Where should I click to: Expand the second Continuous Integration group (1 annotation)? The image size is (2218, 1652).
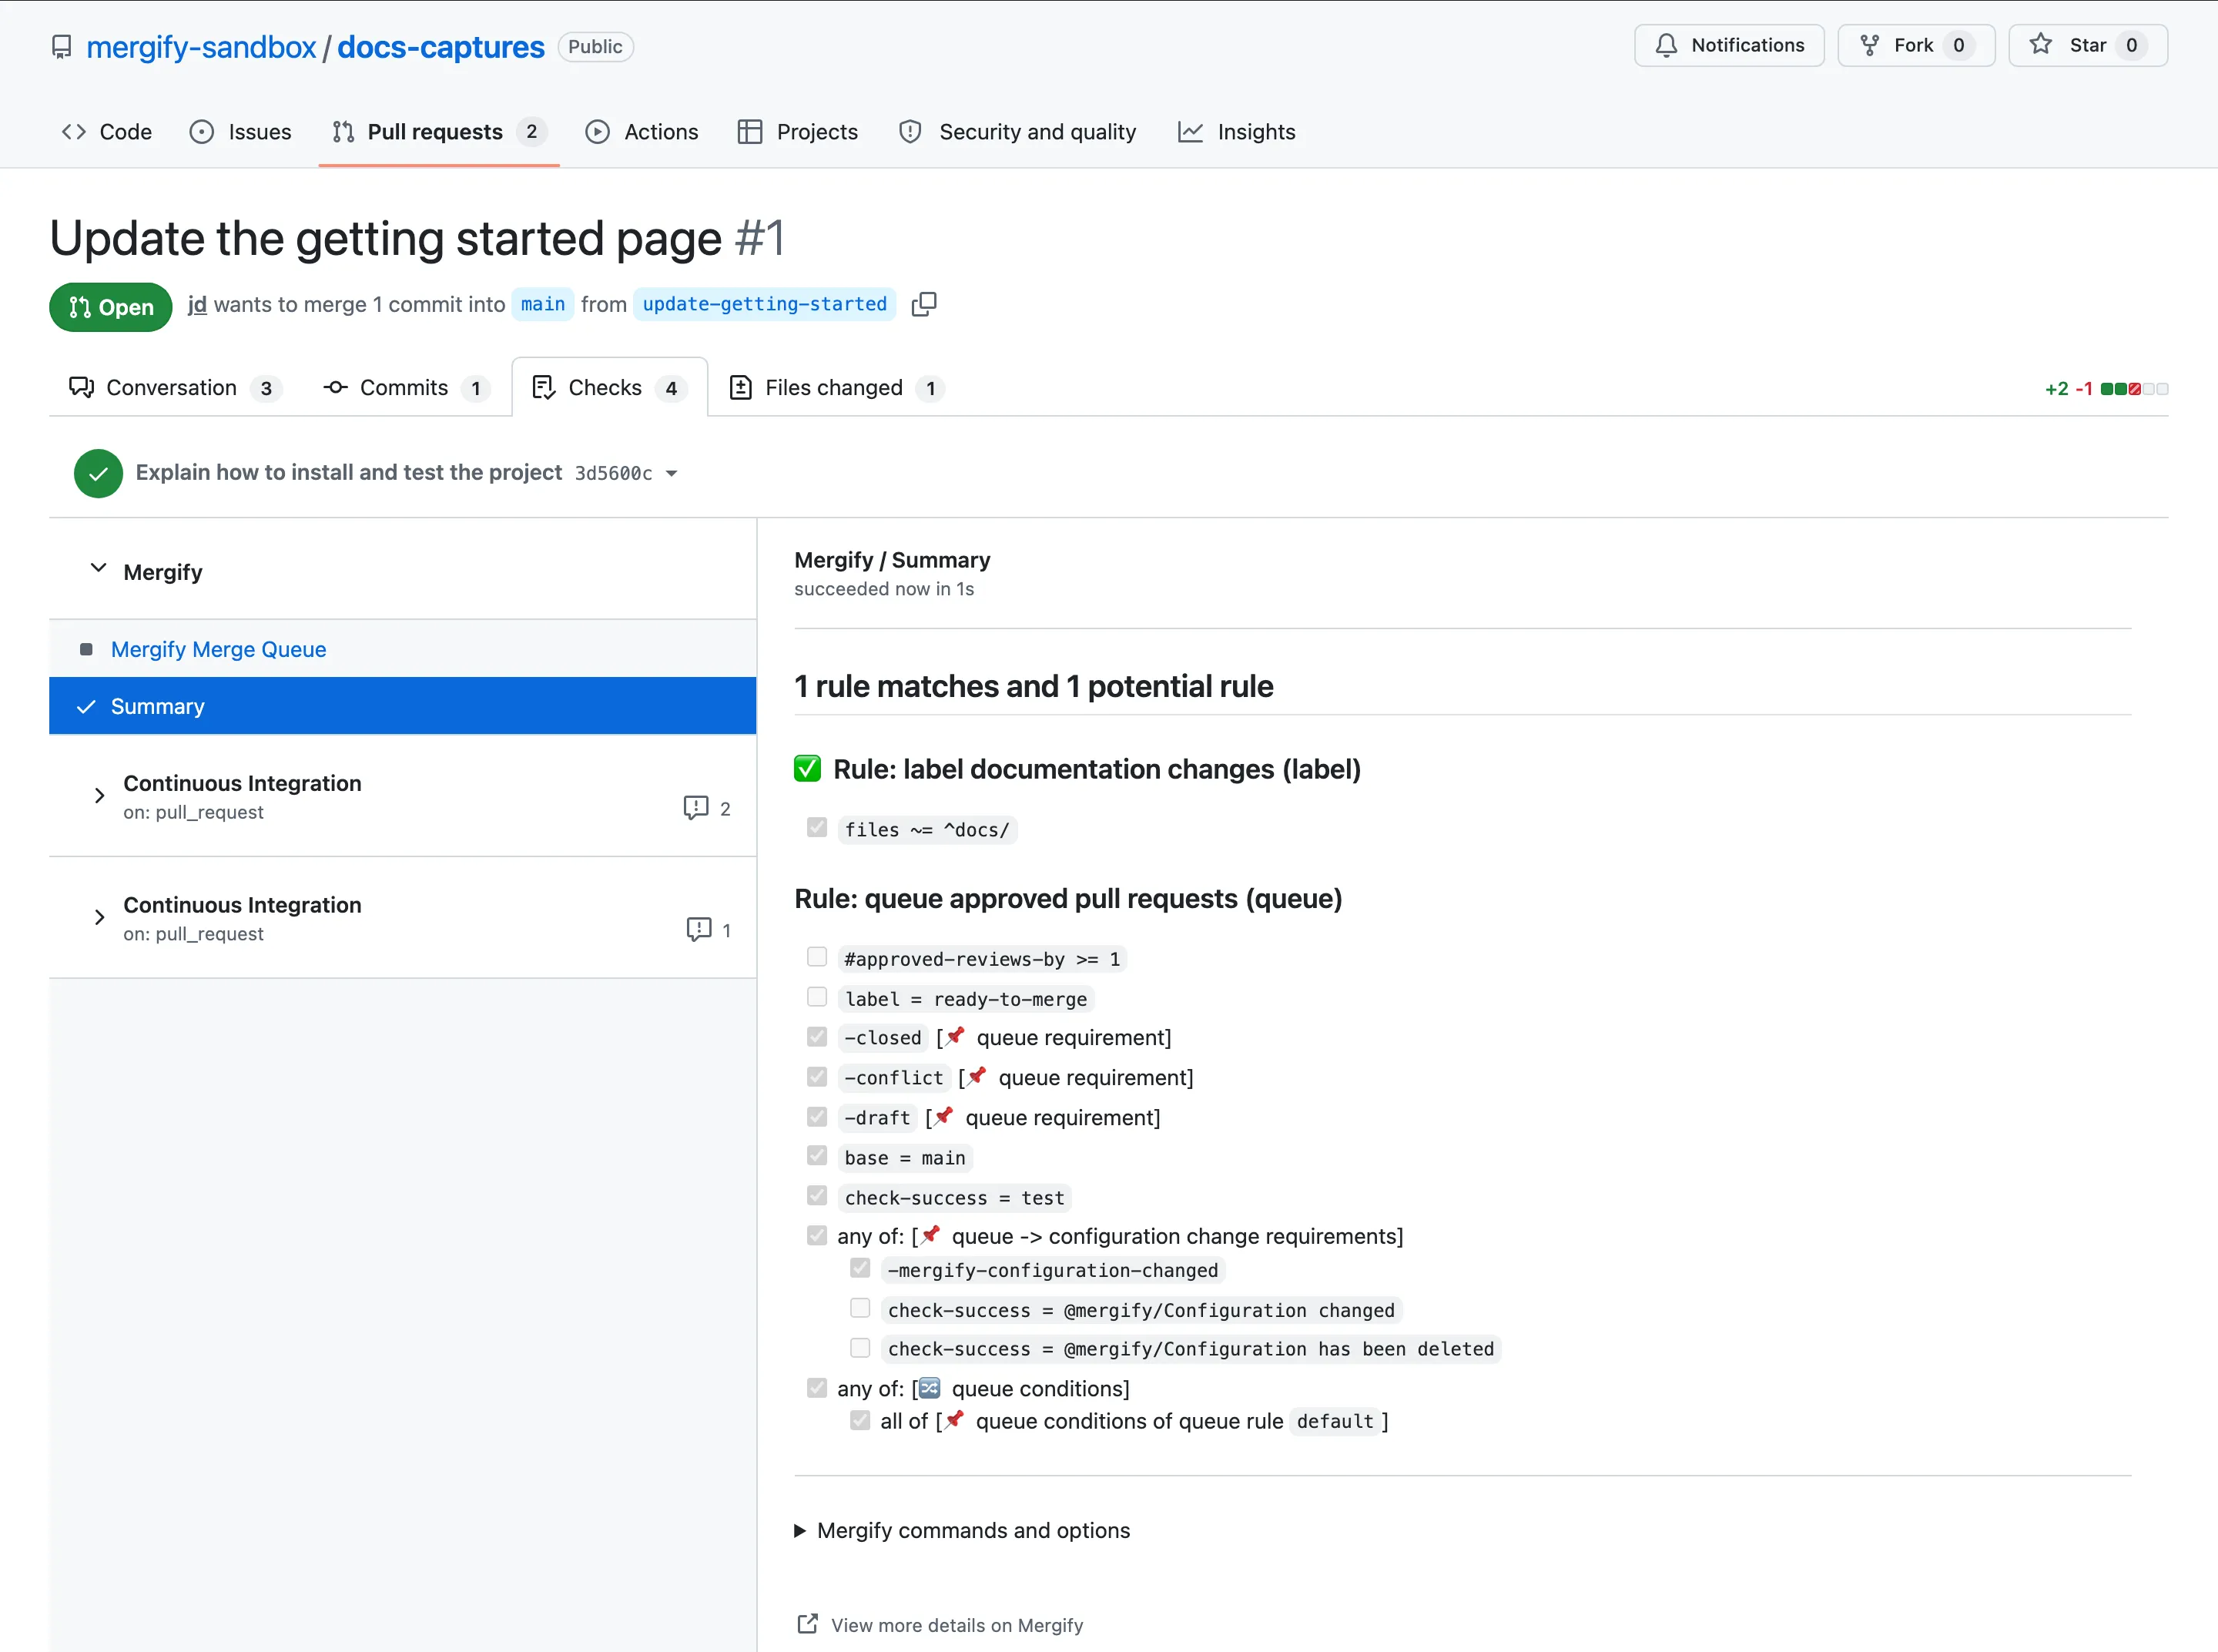click(99, 917)
